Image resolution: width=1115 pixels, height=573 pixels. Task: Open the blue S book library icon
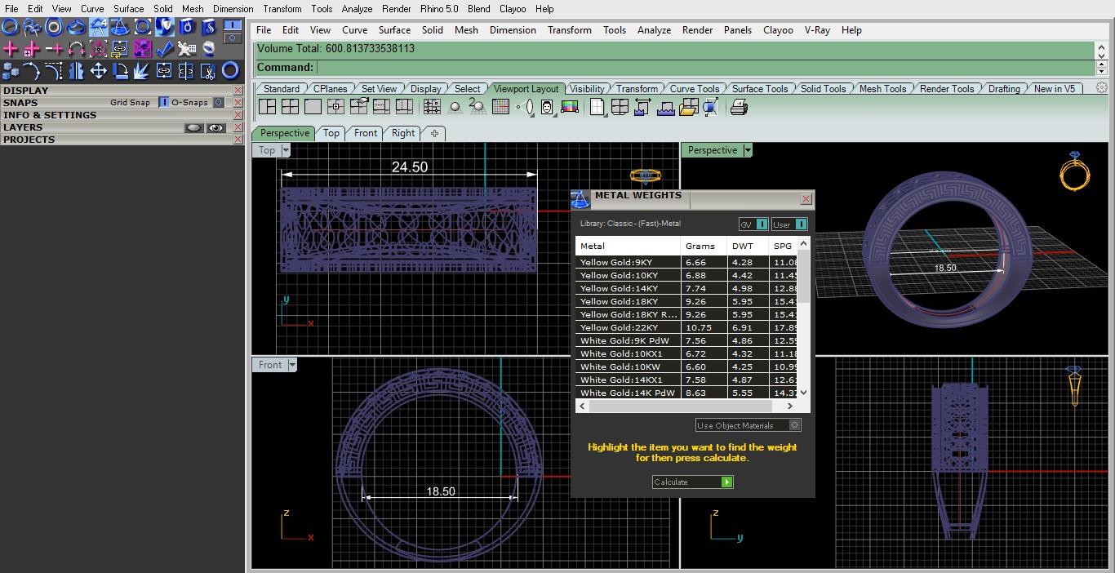pyautogui.click(x=209, y=27)
